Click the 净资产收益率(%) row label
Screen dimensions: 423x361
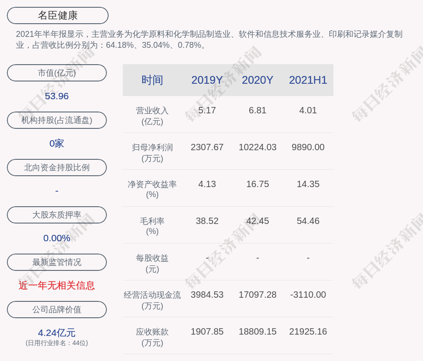152,189
